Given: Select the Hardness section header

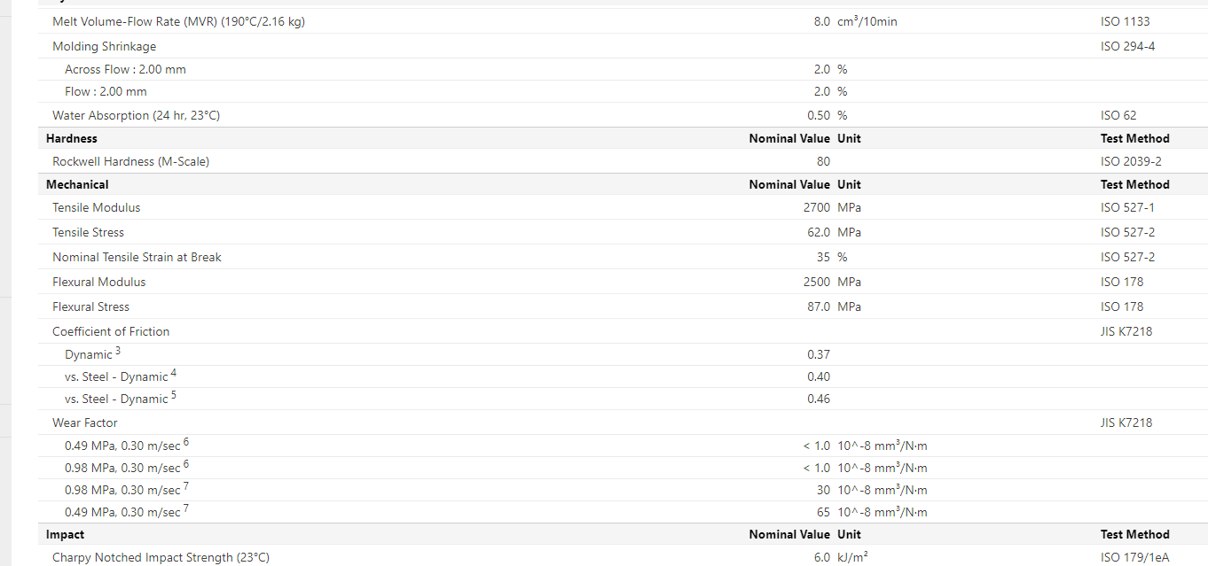Looking at the screenshot, I should point(72,138).
